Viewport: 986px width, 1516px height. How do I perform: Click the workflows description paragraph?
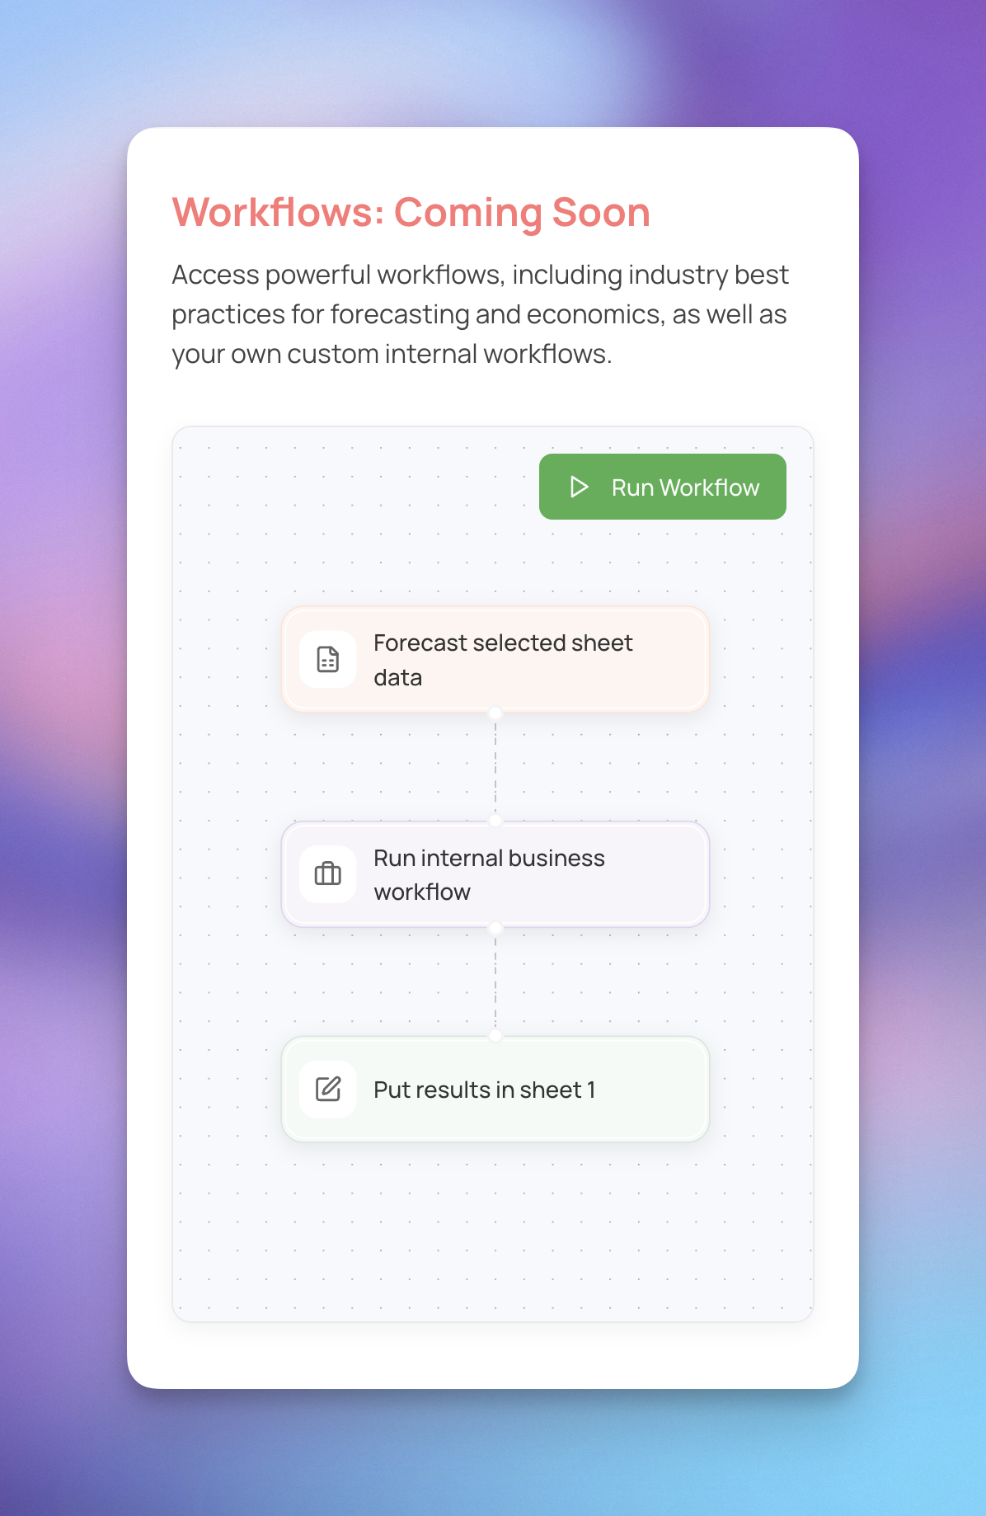pos(481,314)
